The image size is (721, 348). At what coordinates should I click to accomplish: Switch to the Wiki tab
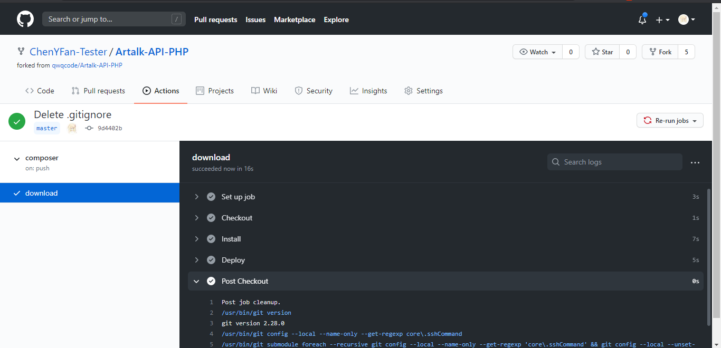[264, 91]
